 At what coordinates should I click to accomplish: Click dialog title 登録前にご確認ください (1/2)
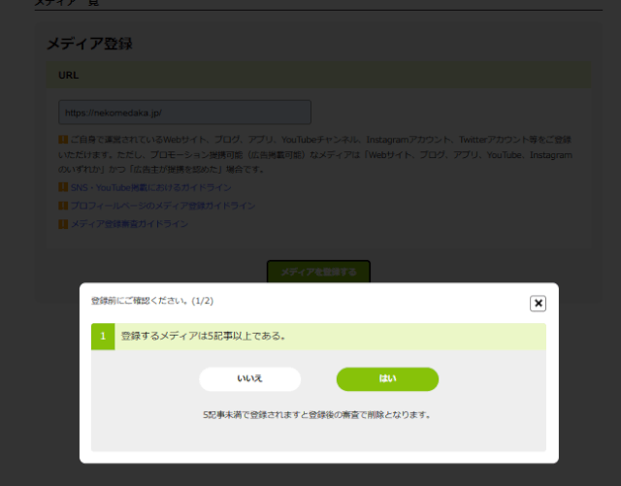click(152, 302)
